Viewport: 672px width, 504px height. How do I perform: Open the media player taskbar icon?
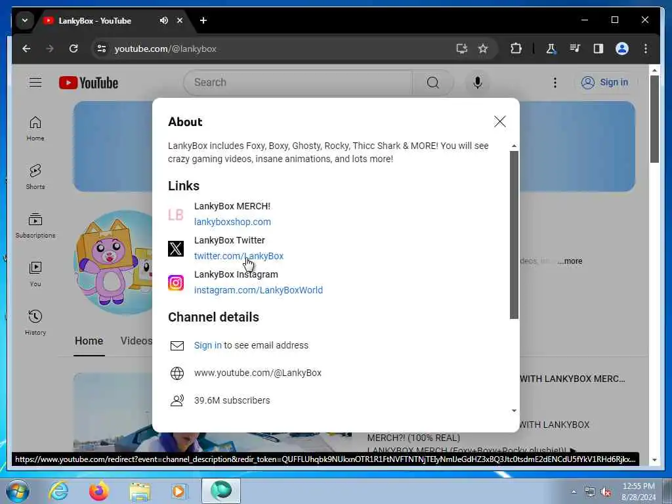(179, 491)
